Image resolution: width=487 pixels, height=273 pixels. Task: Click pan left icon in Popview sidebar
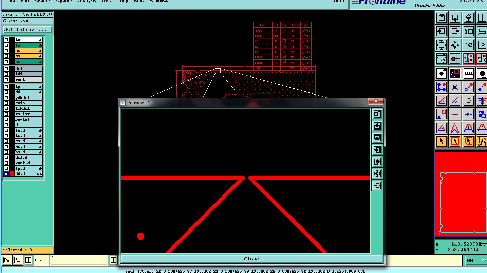tap(377, 150)
